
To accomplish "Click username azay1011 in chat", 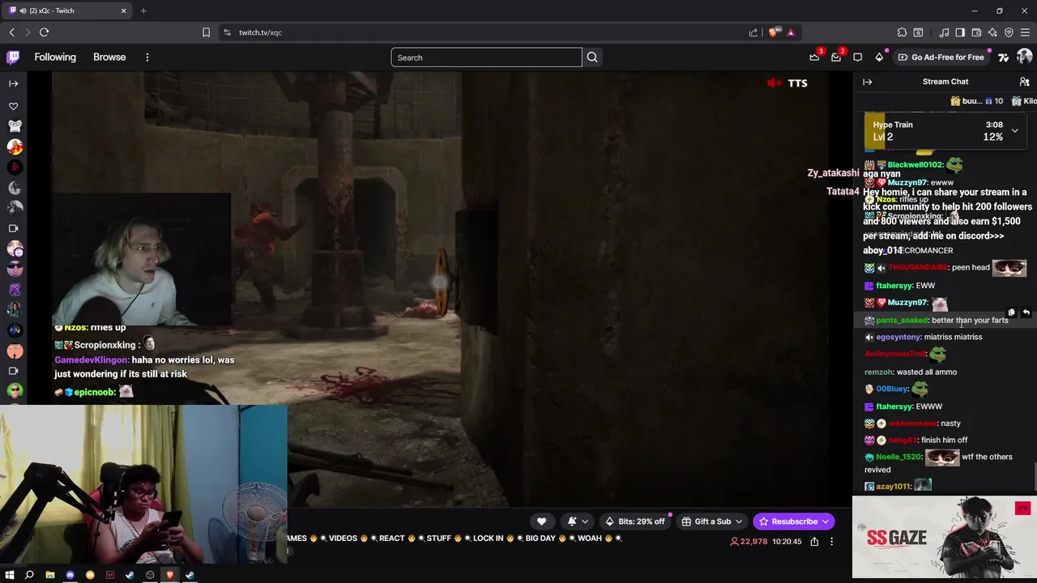I will [894, 486].
